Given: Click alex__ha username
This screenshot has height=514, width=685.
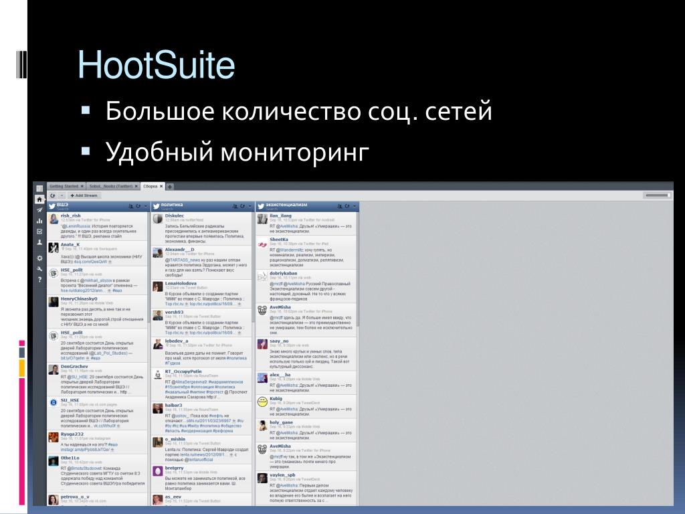Looking at the screenshot, I should (x=280, y=375).
